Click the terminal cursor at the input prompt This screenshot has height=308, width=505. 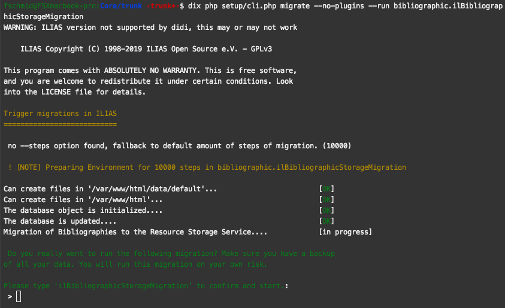pos(19,297)
